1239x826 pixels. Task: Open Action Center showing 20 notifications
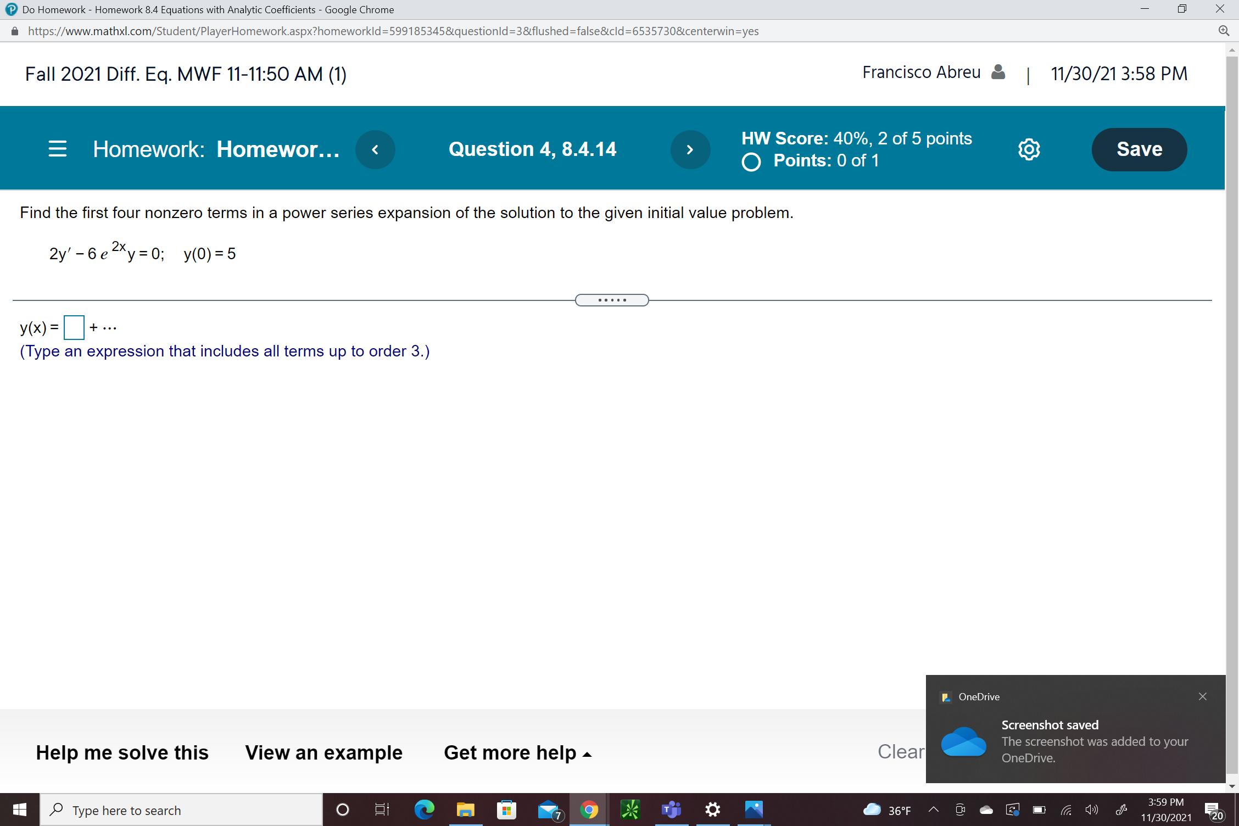(x=1214, y=810)
